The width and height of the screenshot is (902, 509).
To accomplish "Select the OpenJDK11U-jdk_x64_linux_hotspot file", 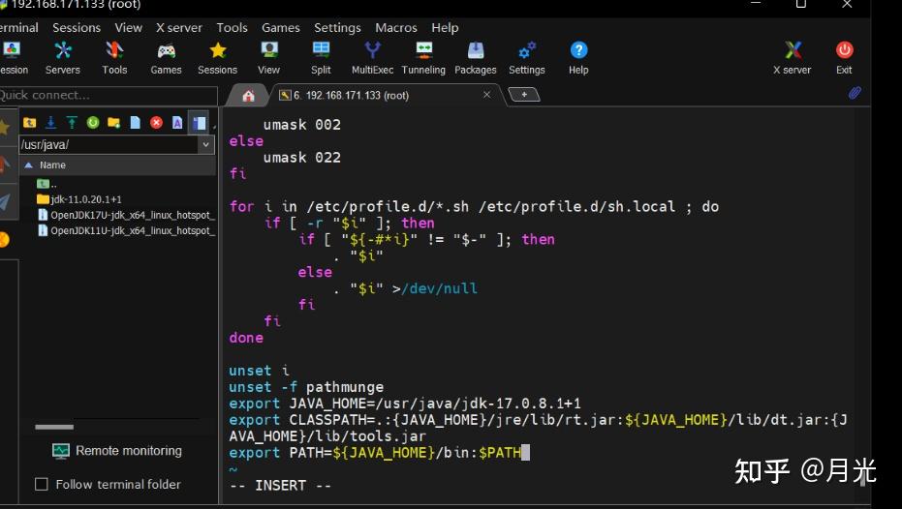I will click(126, 230).
